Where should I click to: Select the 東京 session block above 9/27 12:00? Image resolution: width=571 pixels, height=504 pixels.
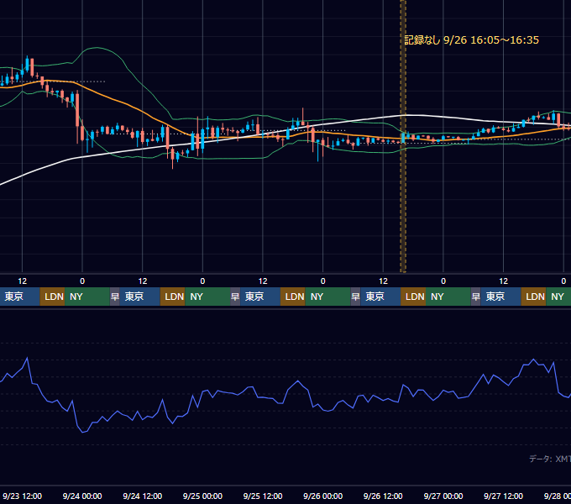click(x=500, y=297)
